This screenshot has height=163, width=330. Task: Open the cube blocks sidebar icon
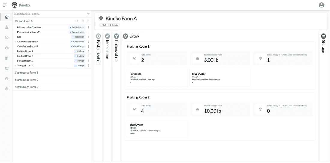7,38
